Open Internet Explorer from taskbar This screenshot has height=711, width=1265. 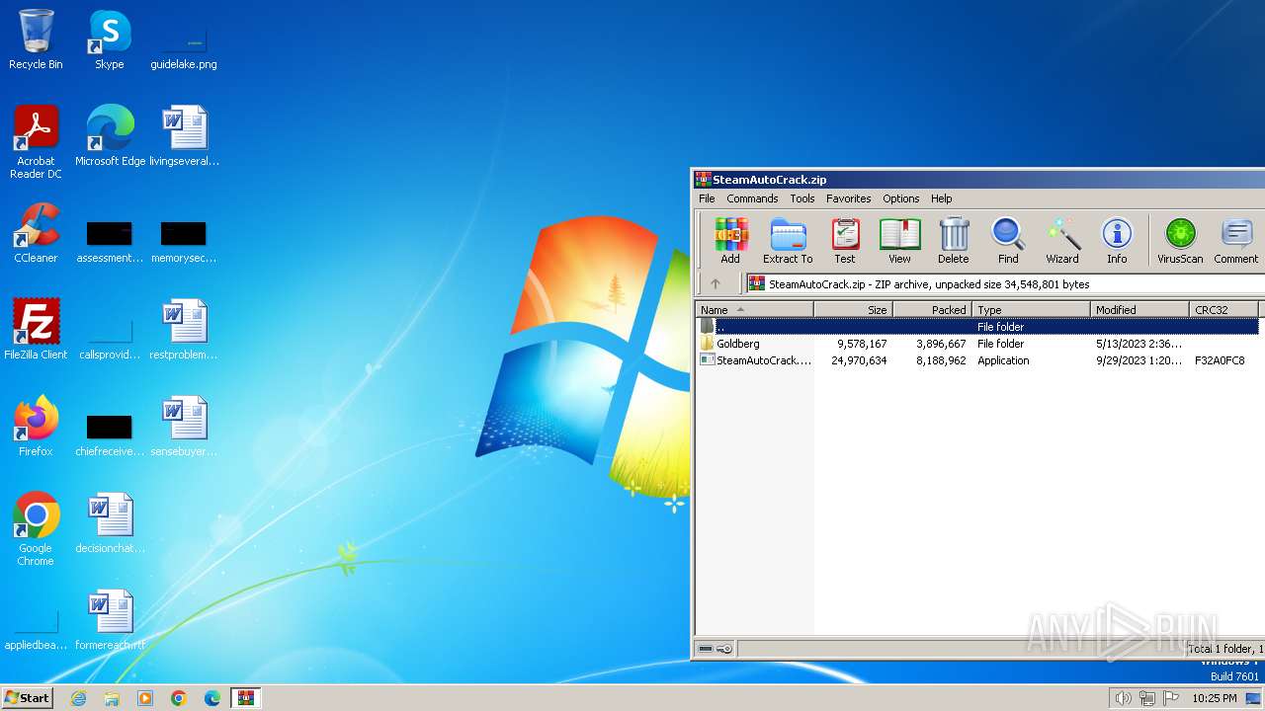pyautogui.click(x=78, y=698)
